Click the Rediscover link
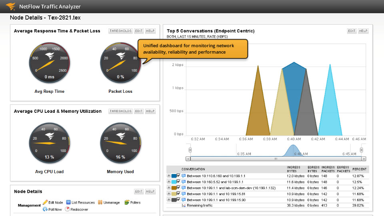The height and width of the screenshot is (216, 384). click(79, 209)
